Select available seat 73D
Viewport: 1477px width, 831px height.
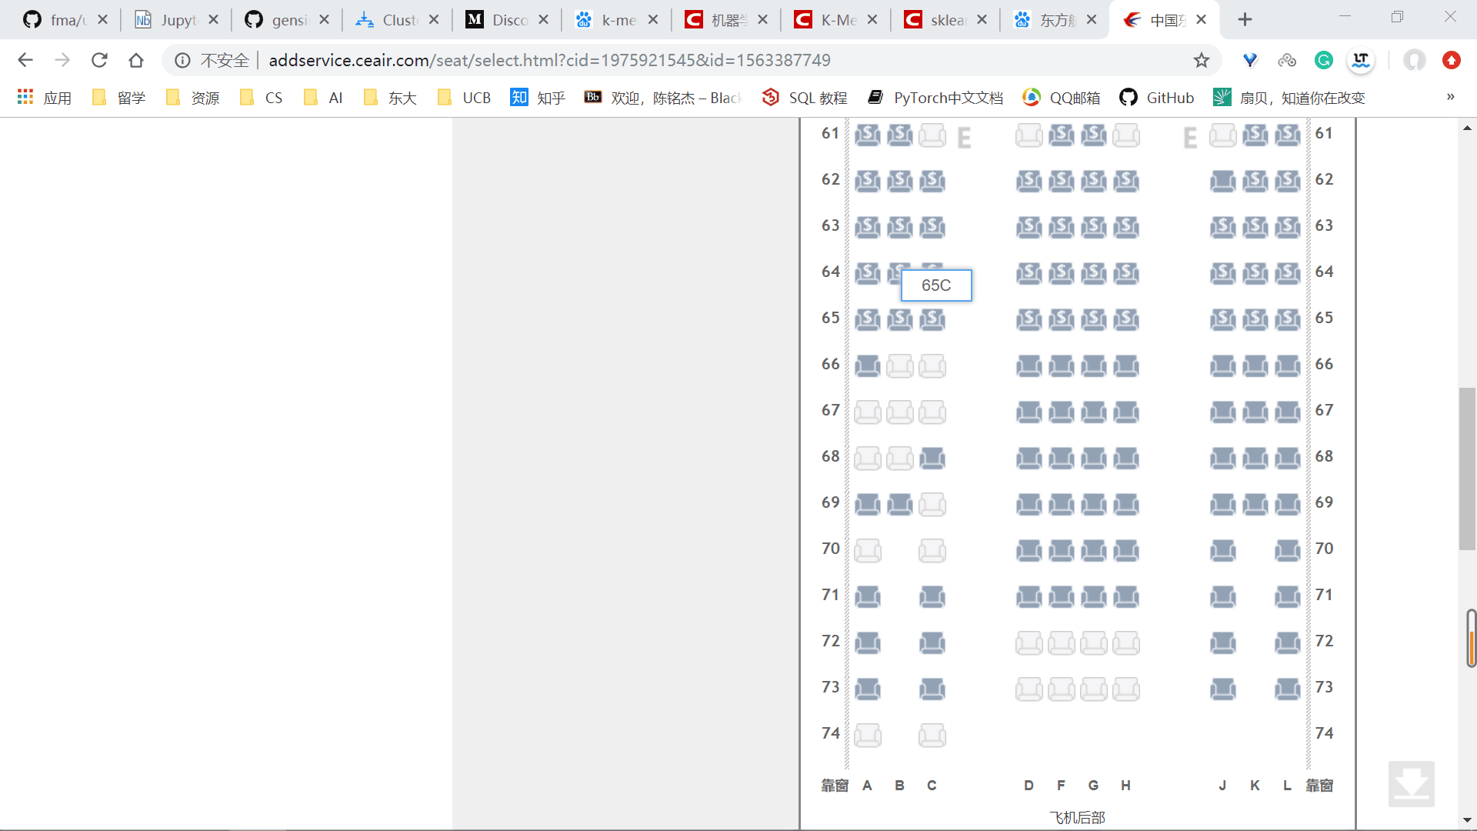pyautogui.click(x=1029, y=689)
